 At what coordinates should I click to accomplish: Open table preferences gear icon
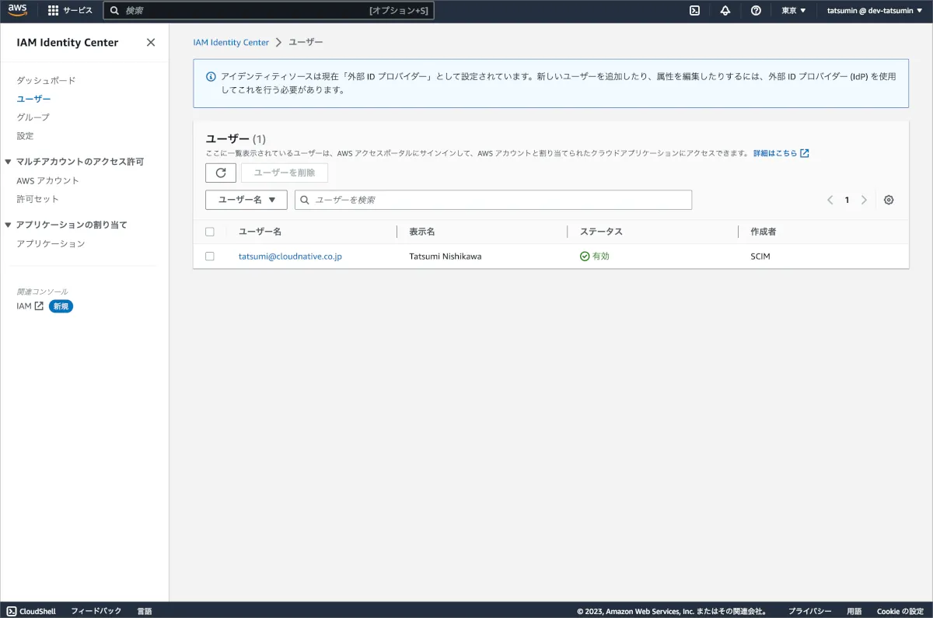click(889, 200)
